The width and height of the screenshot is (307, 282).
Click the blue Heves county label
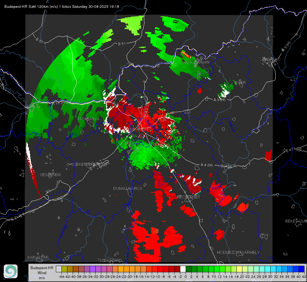232,127
